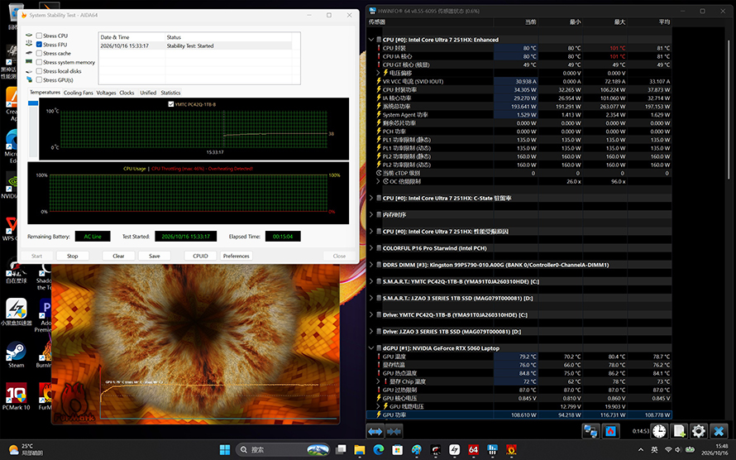Click GT racing app icon in taskbar
Viewport: 736px width, 460px height.
pyautogui.click(x=436, y=450)
